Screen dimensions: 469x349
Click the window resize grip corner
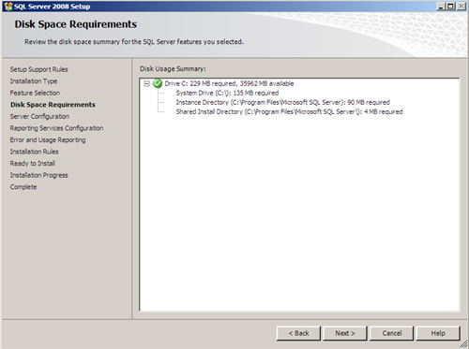(463, 343)
